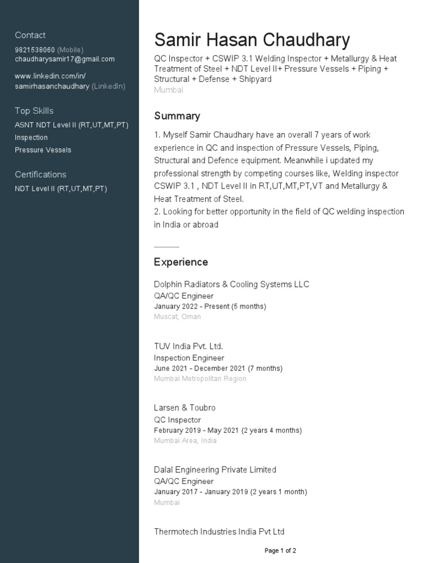Click the Experience section heading
422x563 pixels.
(x=181, y=262)
